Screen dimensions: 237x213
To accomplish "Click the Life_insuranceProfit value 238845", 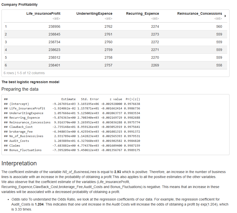I will point(54,34).
